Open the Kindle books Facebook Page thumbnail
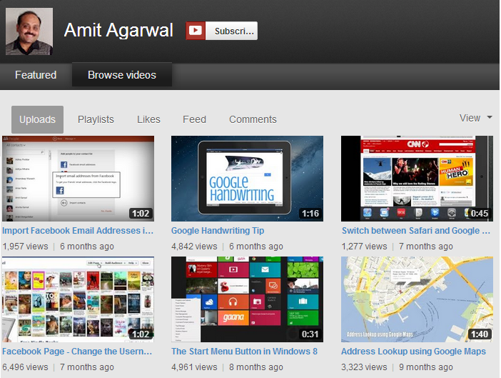Image resolution: width=501 pixels, height=378 pixels. click(x=78, y=299)
